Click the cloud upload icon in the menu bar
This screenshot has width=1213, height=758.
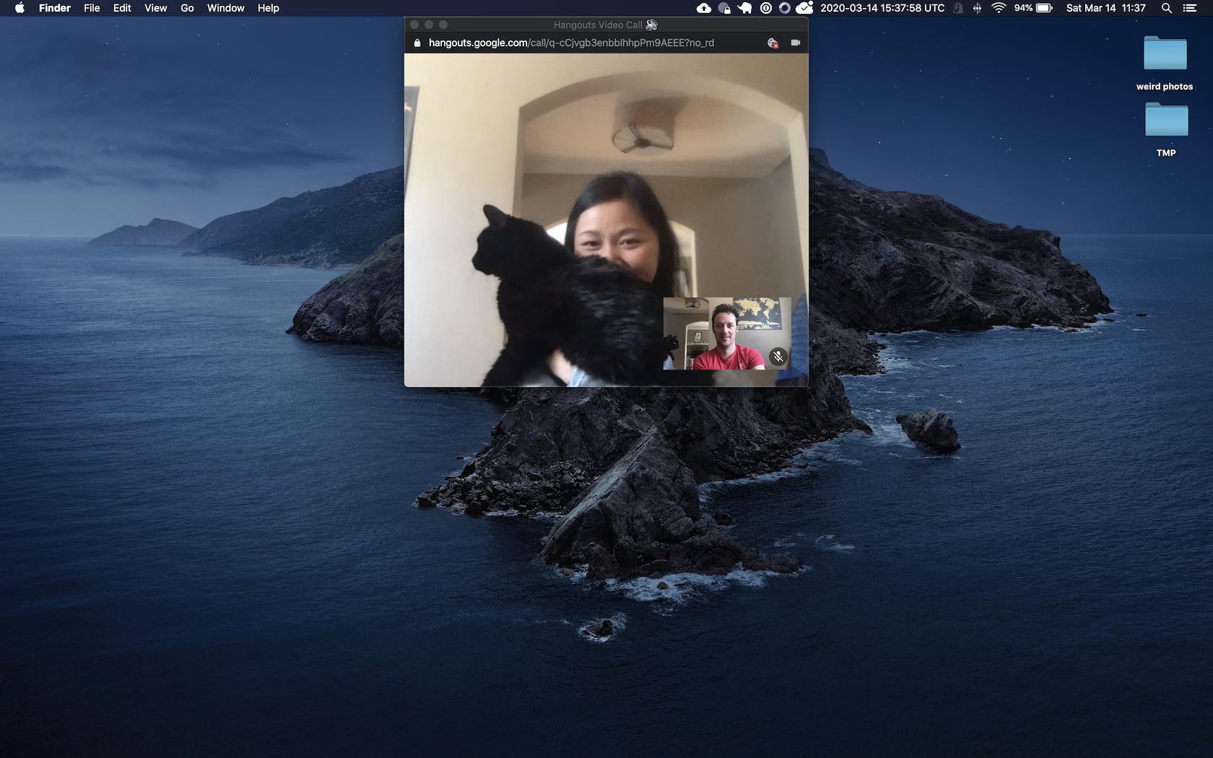(x=704, y=9)
